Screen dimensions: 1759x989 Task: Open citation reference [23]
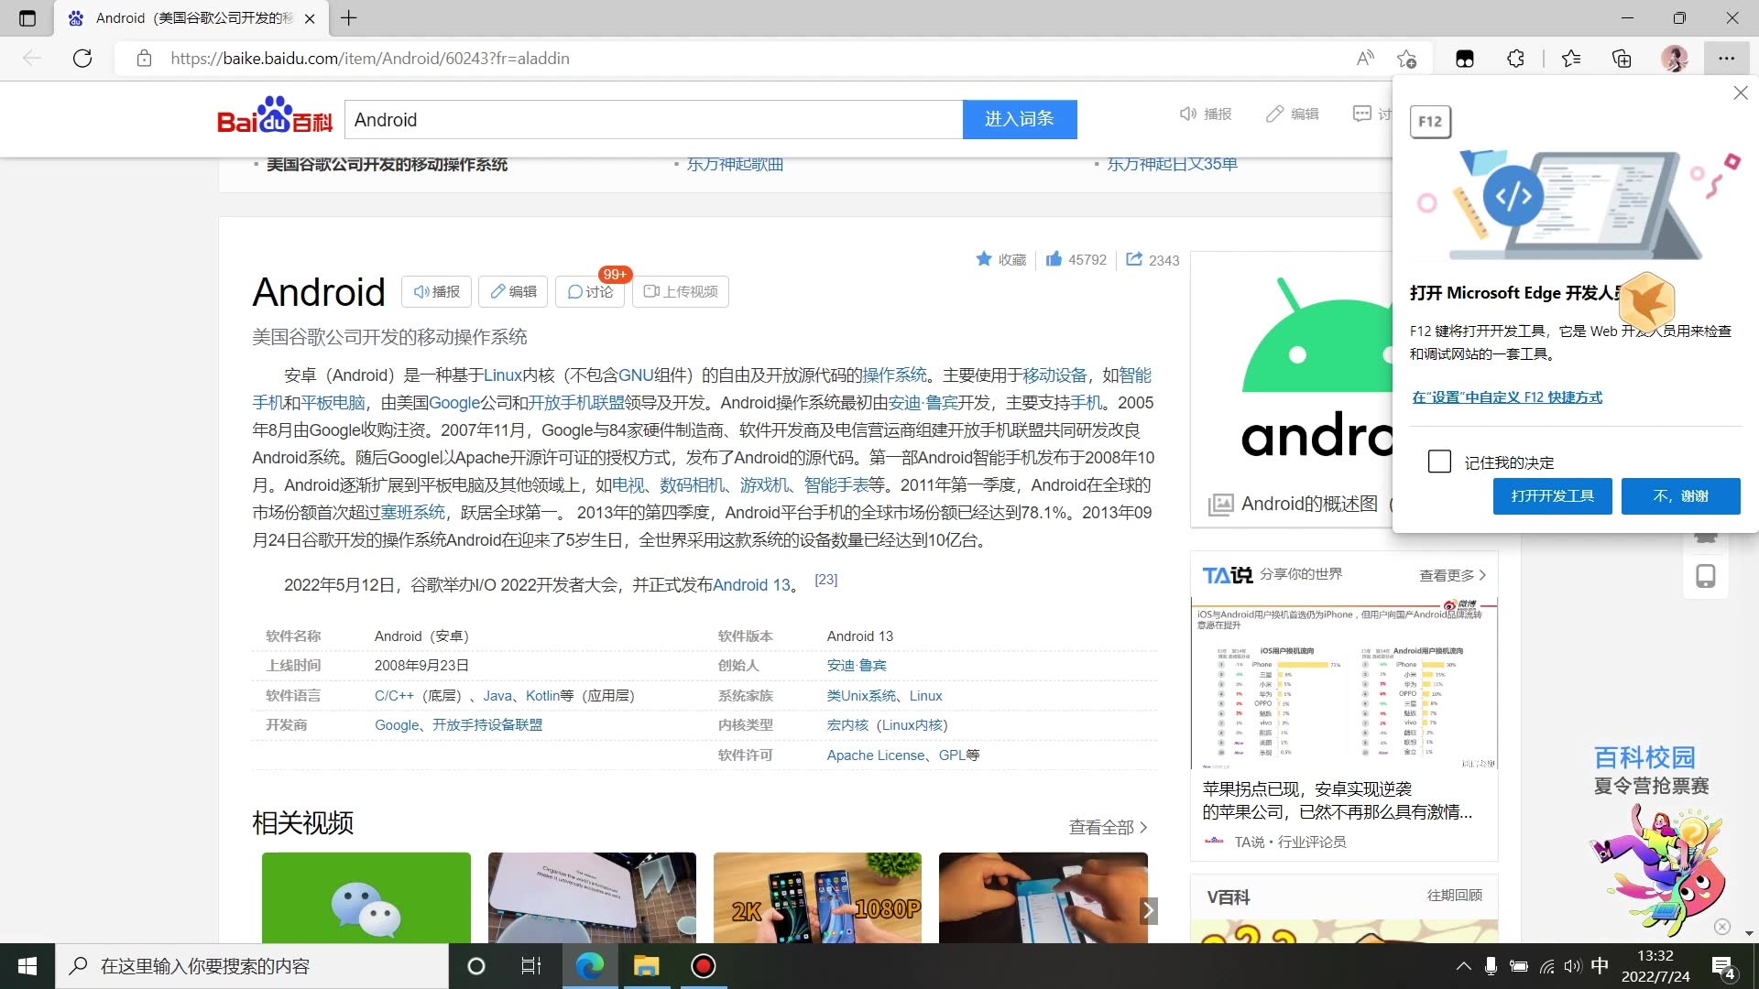[826, 580]
